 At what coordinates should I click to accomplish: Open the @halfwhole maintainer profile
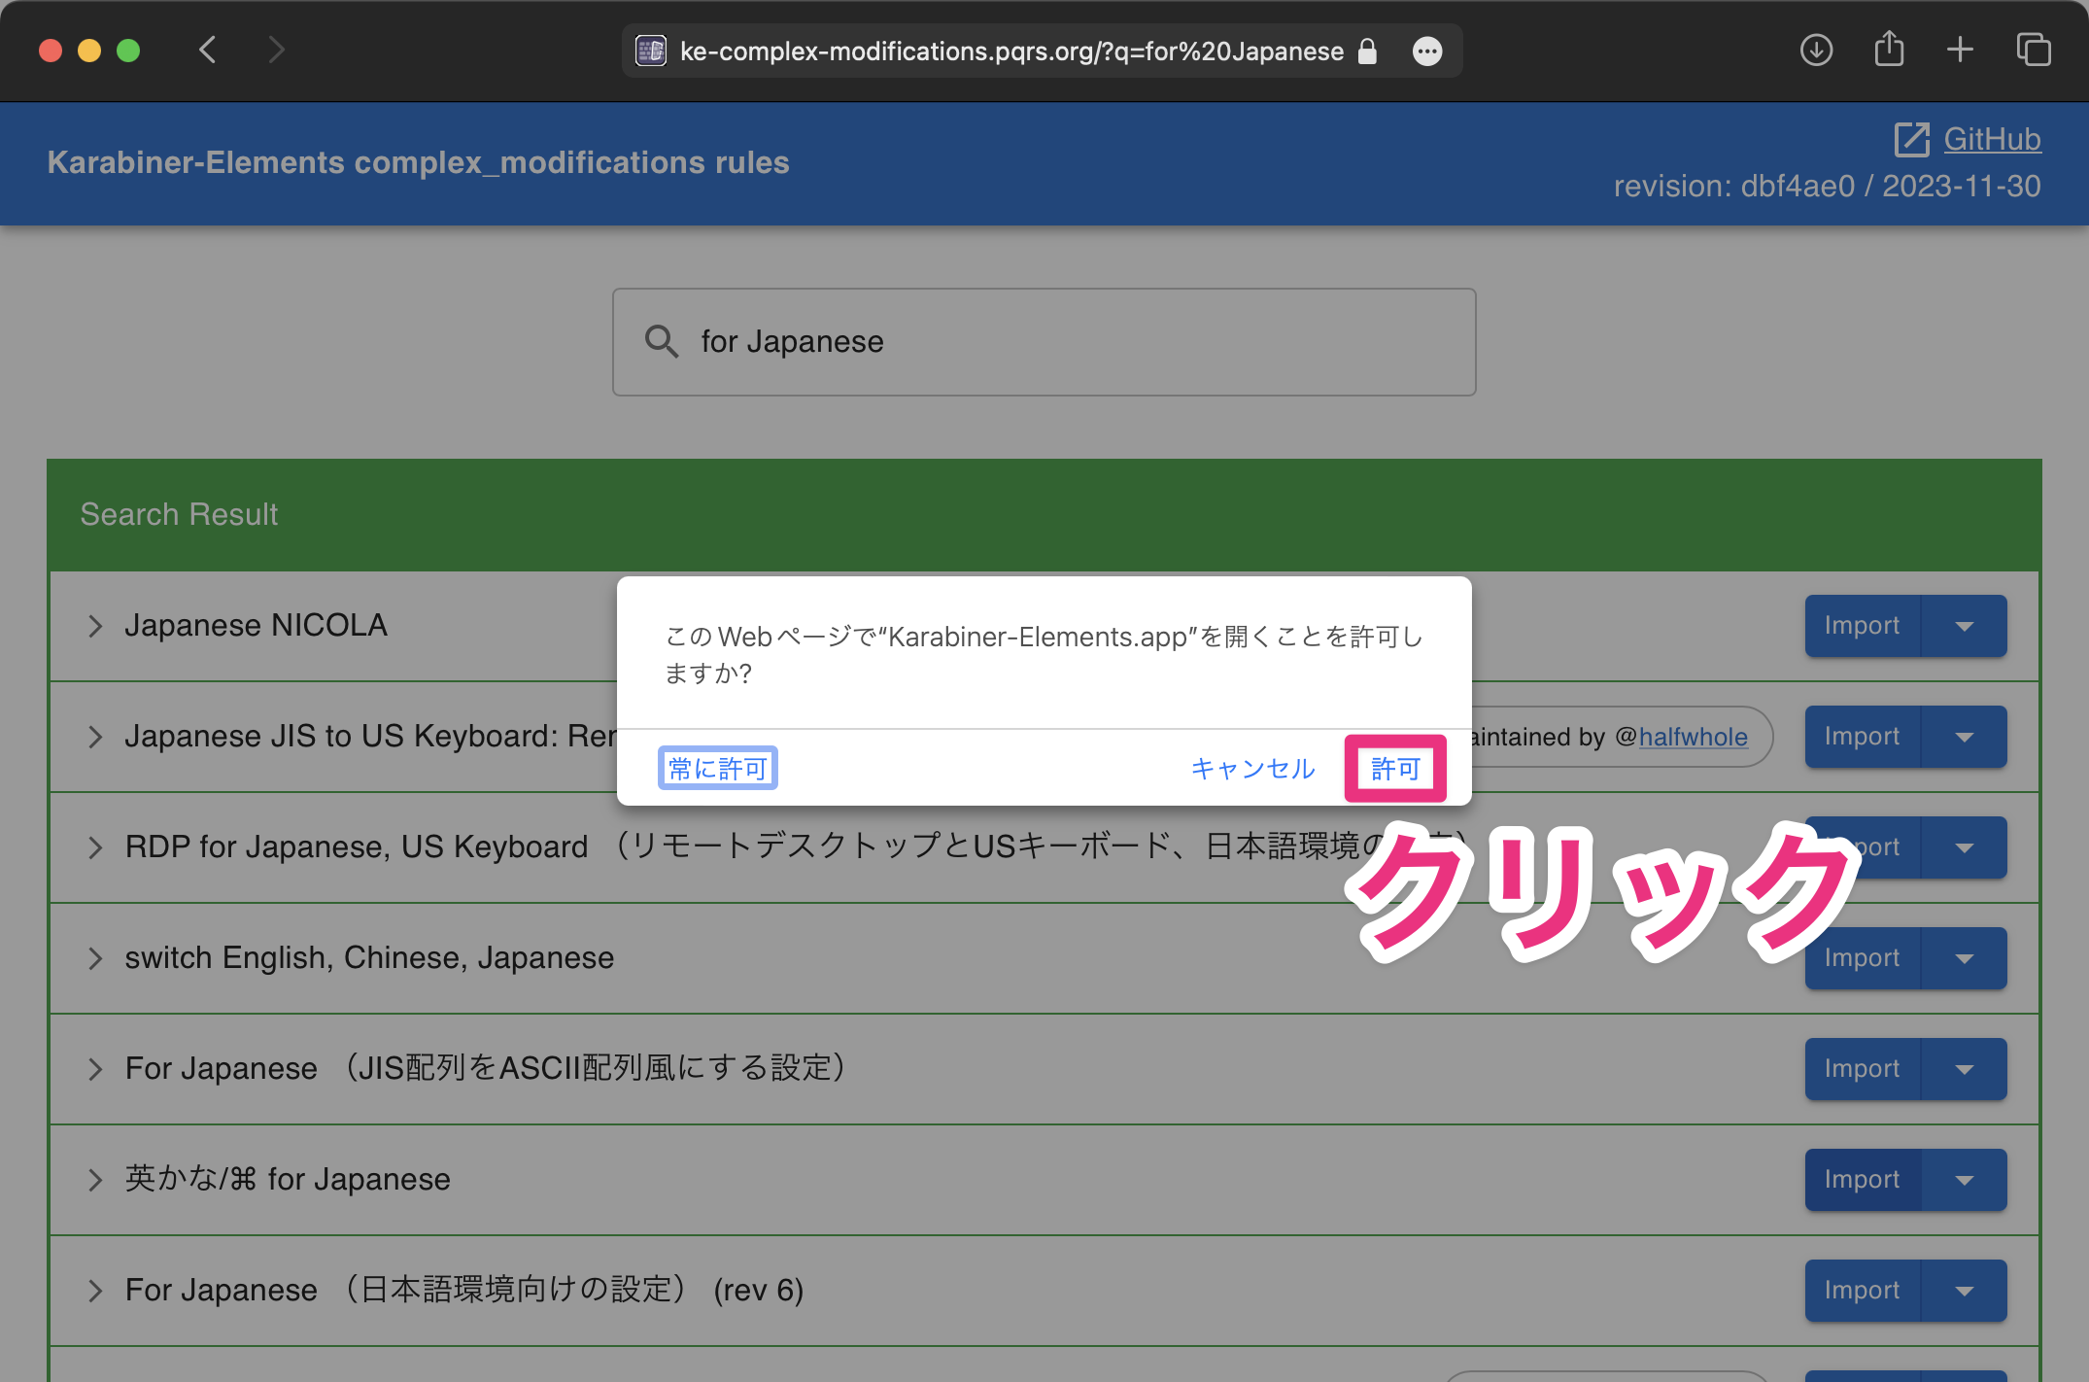[1692, 737]
